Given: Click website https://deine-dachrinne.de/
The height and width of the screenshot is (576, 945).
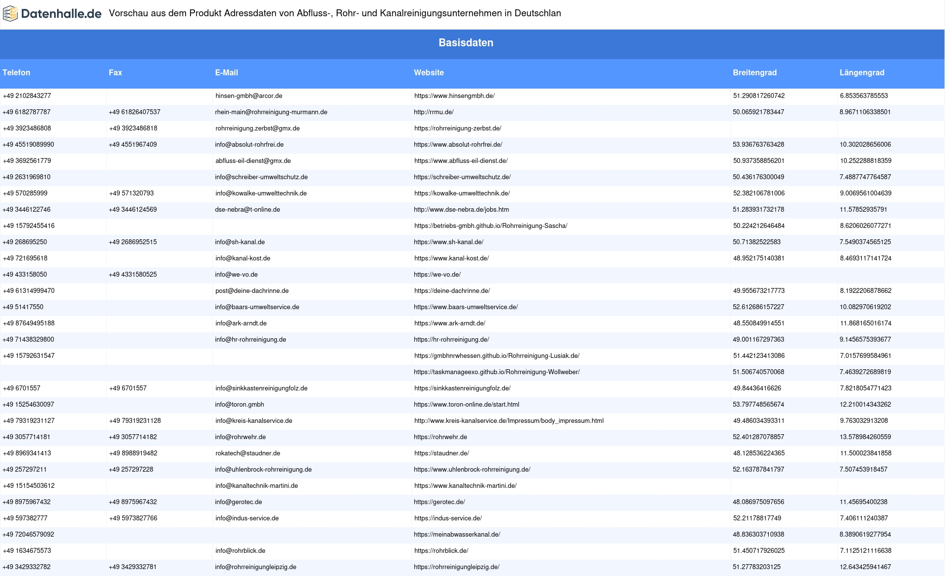Looking at the screenshot, I should pos(452,291).
